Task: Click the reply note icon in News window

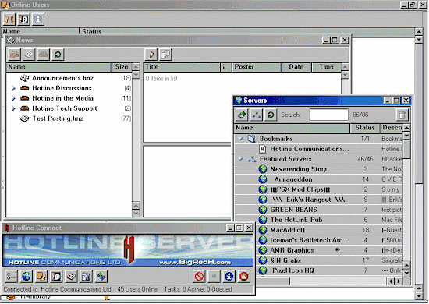Action: click(x=165, y=55)
